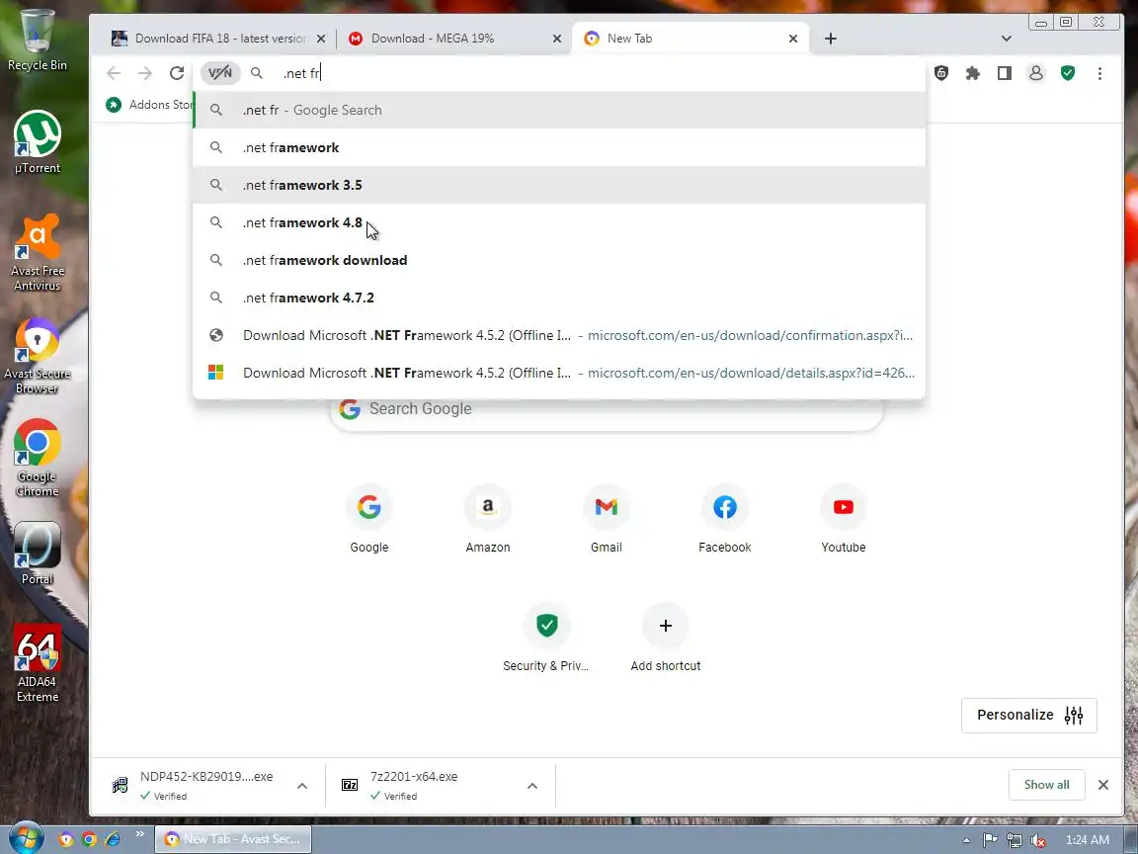The image size is (1138, 854).
Task: Close the MEGA download tab
Action: click(x=557, y=39)
